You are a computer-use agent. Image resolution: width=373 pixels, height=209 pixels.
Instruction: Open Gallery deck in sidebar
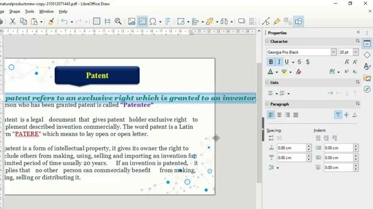click(367, 78)
